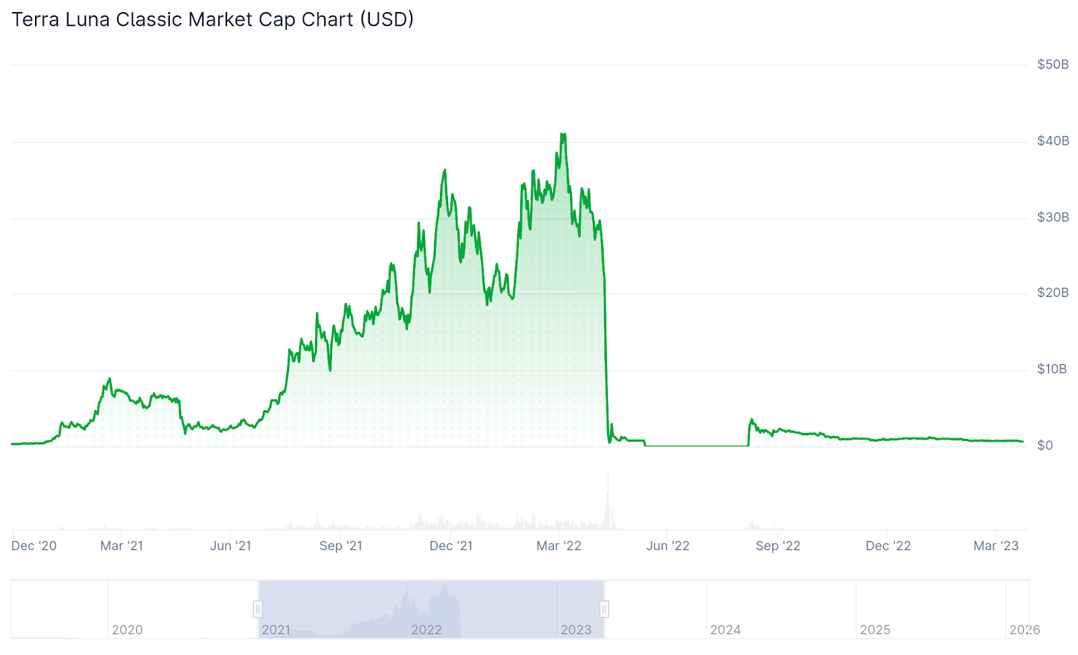Click the highest peak of the market cap line

563,135
